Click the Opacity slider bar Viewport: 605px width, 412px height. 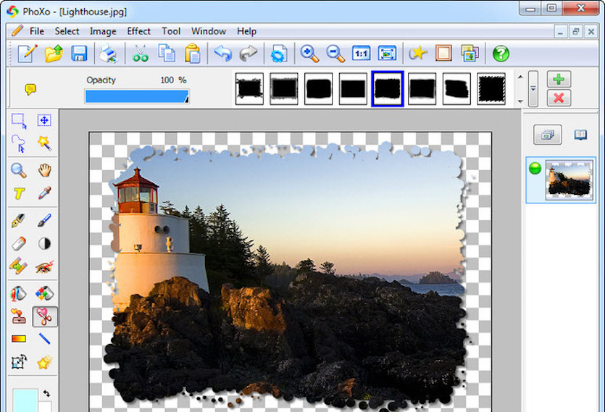coord(136,96)
